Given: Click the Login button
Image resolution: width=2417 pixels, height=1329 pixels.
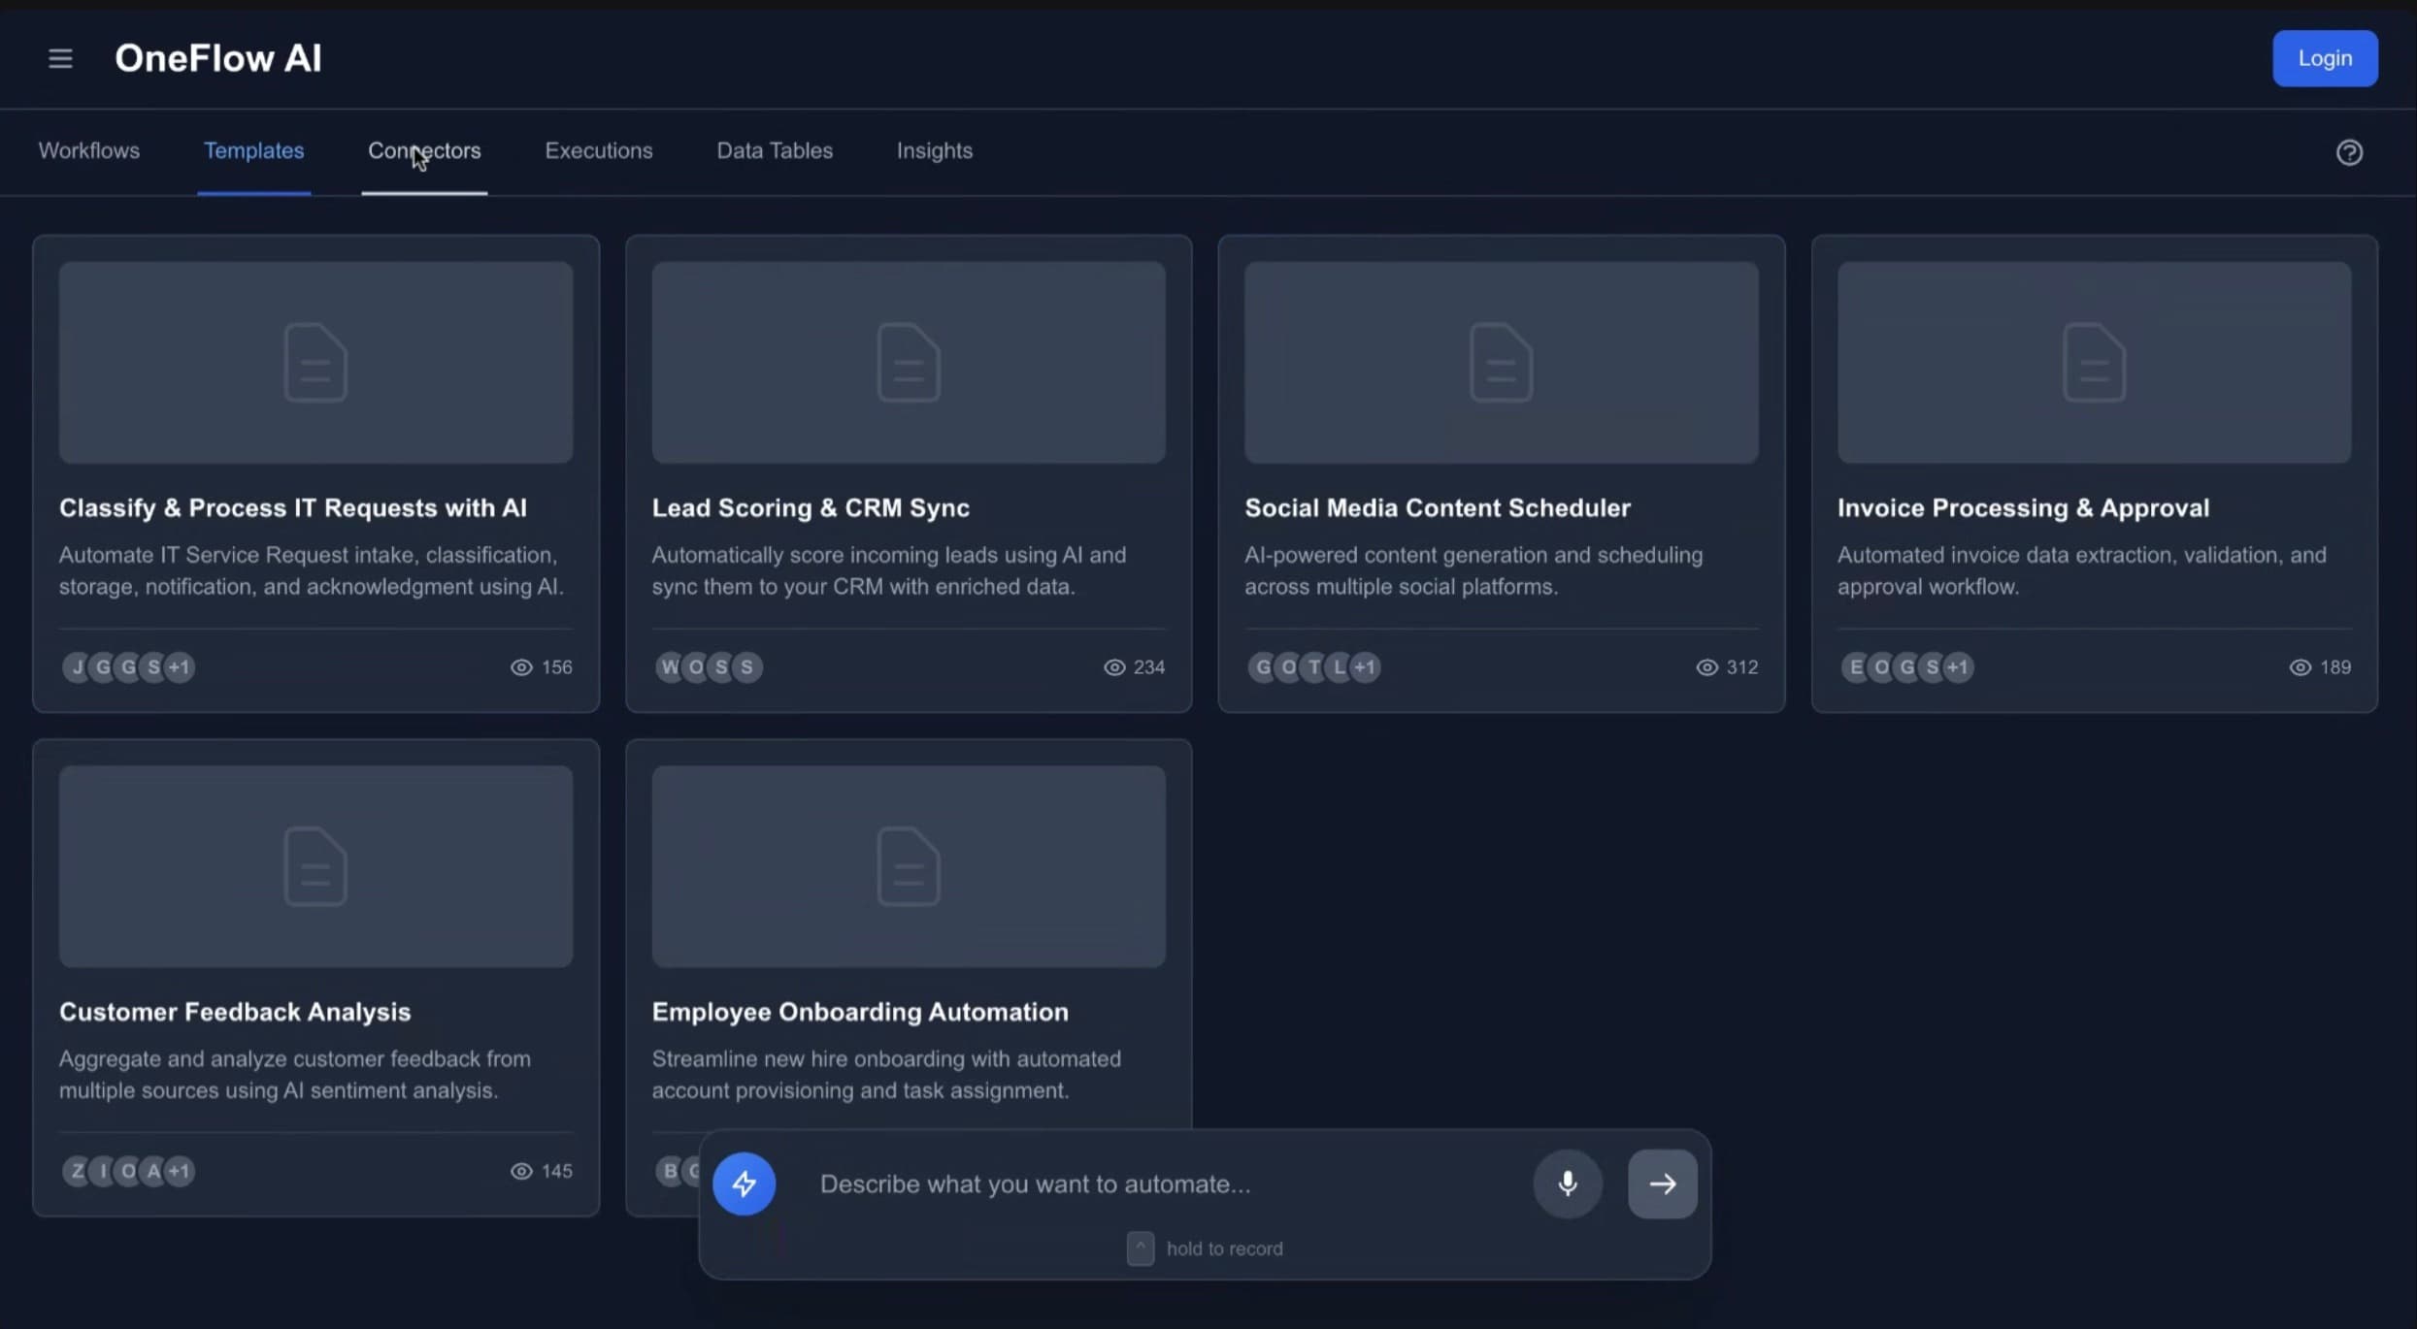Looking at the screenshot, I should tap(2324, 59).
